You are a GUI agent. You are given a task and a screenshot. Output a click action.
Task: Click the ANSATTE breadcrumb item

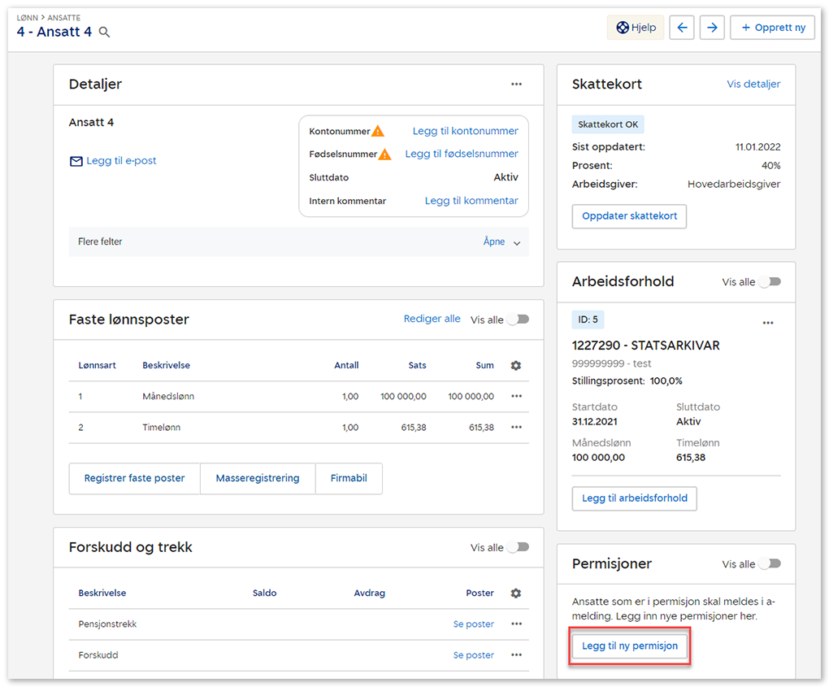tap(63, 18)
